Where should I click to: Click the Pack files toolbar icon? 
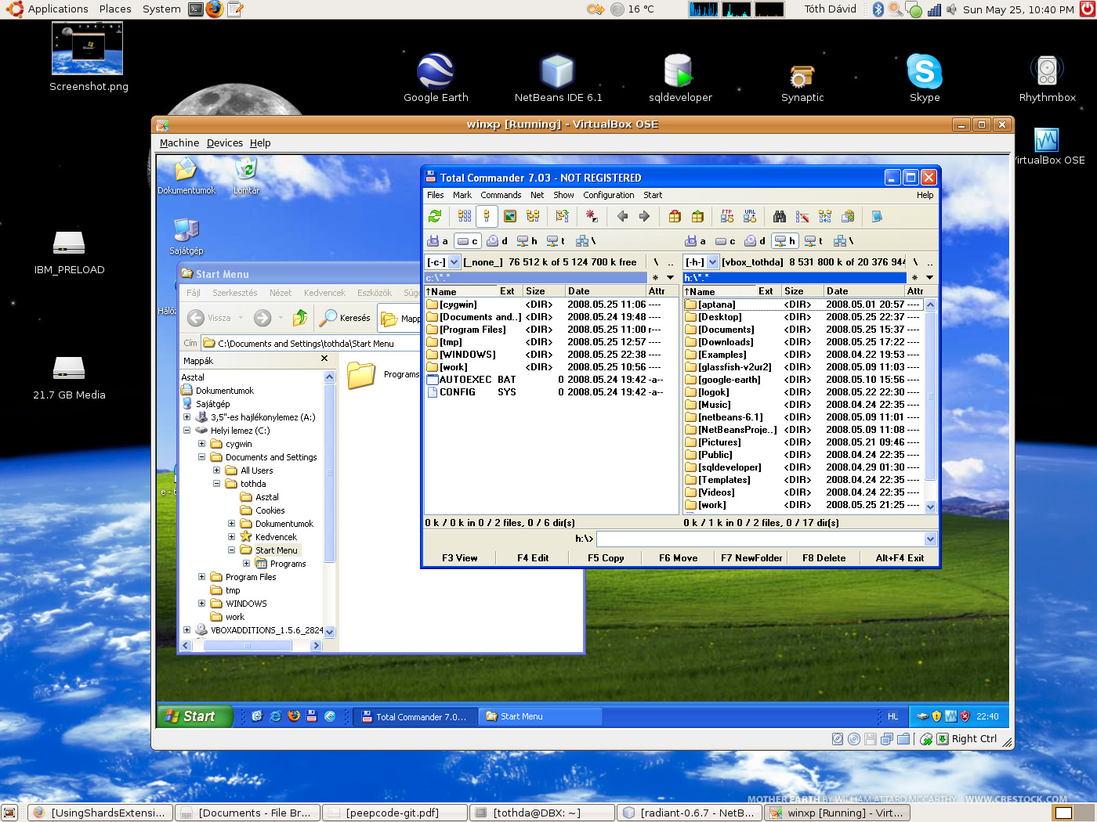(x=675, y=216)
